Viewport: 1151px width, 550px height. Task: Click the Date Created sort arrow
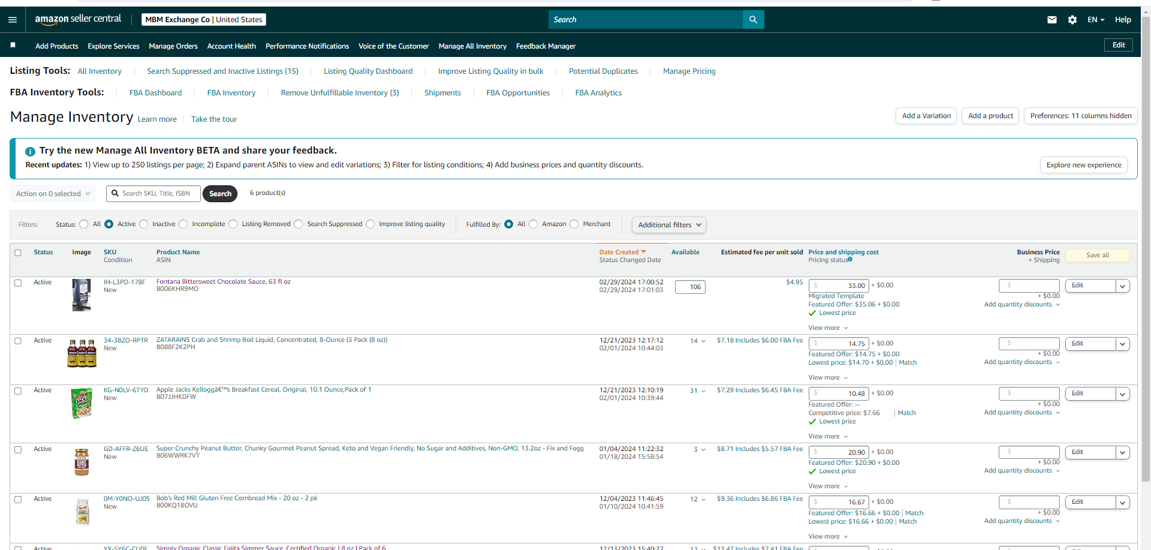[x=643, y=252]
